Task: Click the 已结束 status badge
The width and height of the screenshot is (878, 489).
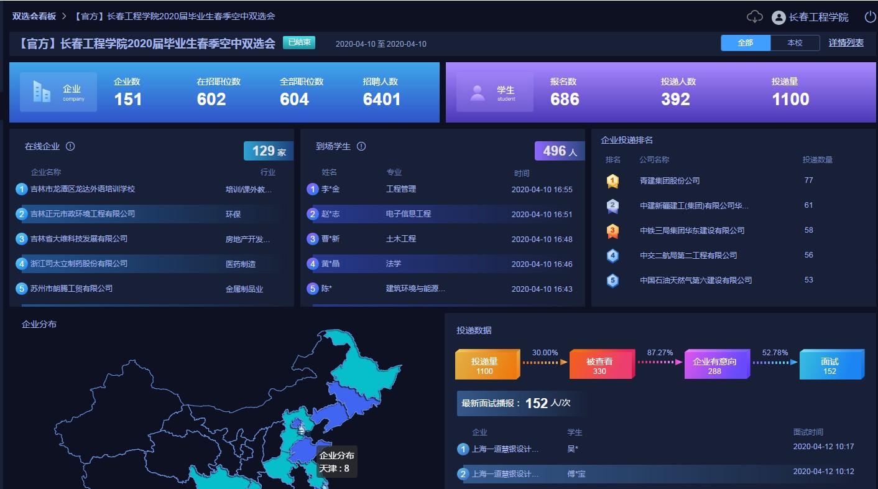Action: (x=299, y=42)
